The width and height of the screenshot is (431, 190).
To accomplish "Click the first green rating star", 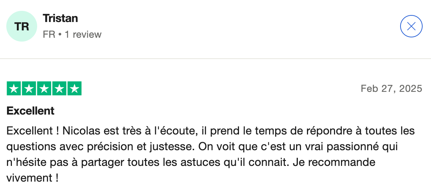I will click(x=14, y=89).
